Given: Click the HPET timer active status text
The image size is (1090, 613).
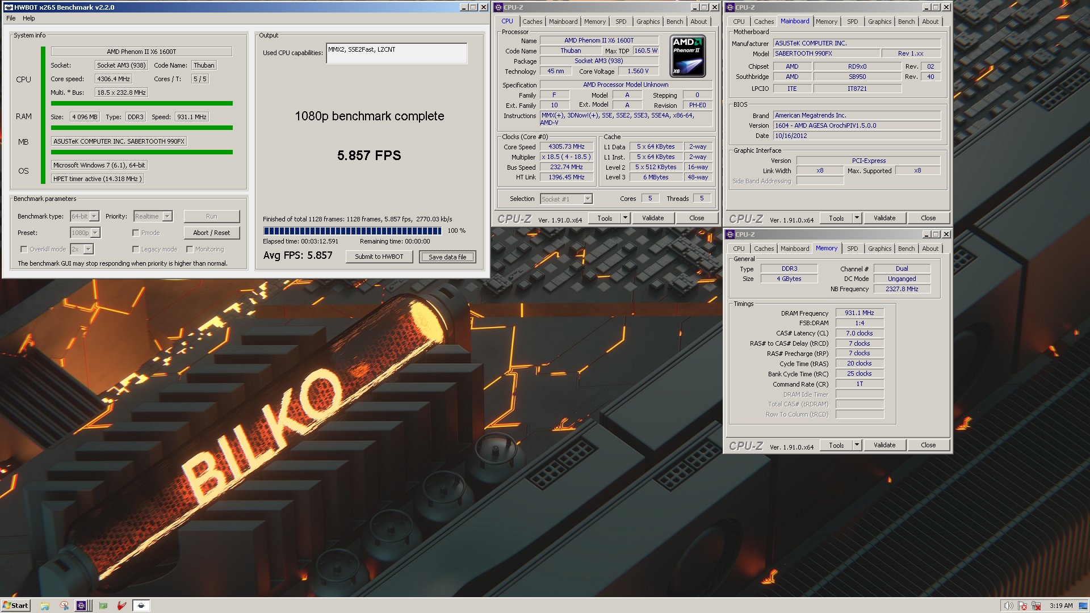Looking at the screenshot, I should (97, 179).
